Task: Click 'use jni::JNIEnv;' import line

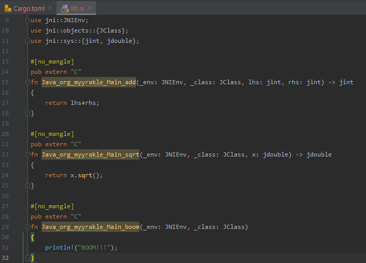Action: (x=60, y=20)
